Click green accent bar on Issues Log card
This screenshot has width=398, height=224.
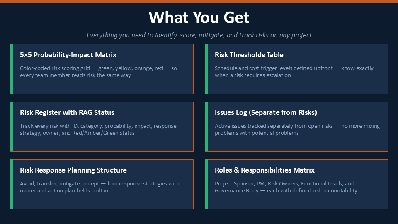click(x=206, y=127)
